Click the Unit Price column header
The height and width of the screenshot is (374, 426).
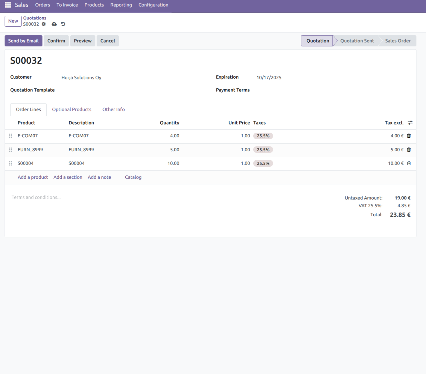pos(239,123)
